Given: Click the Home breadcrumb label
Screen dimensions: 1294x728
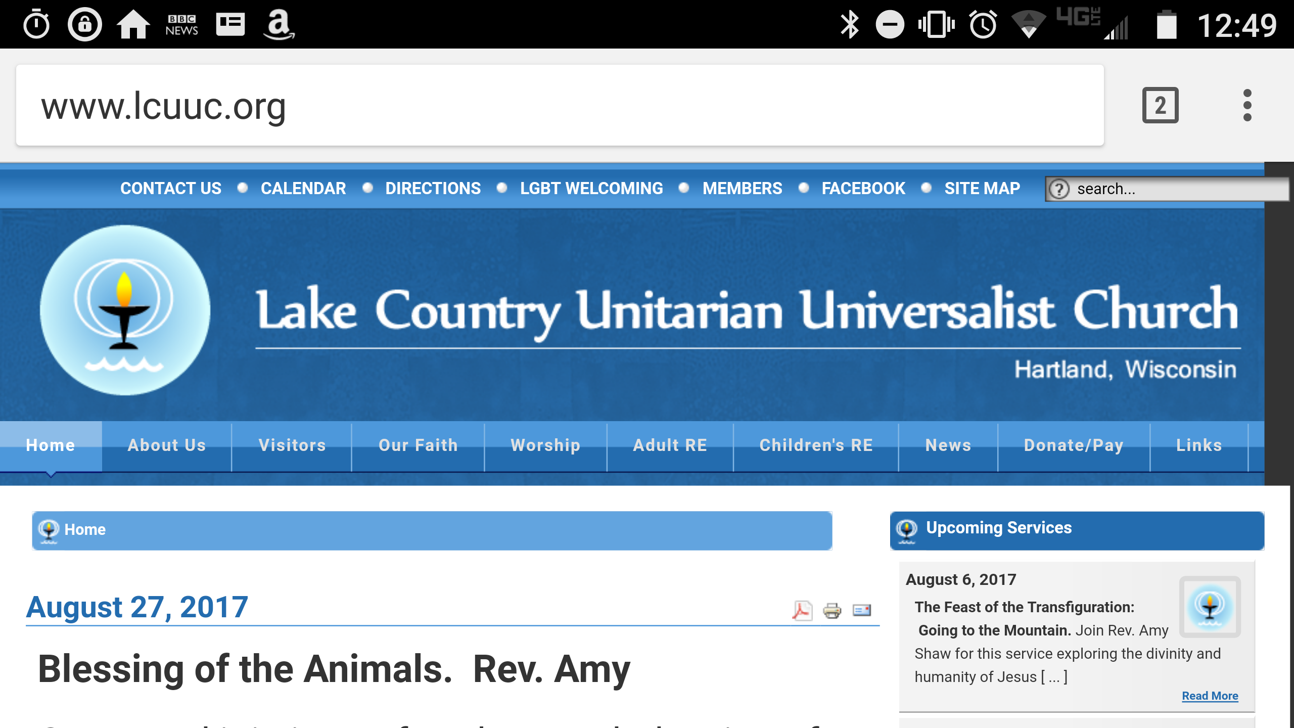Looking at the screenshot, I should [x=85, y=529].
